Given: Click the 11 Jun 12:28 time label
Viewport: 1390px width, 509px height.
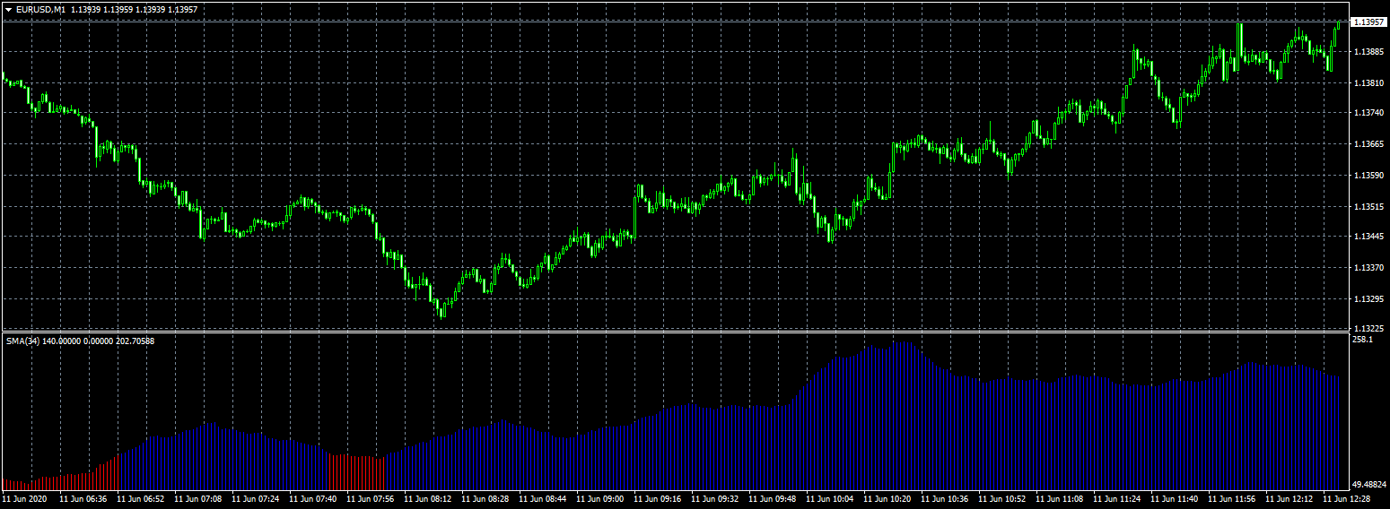Looking at the screenshot, I should (x=1347, y=498).
